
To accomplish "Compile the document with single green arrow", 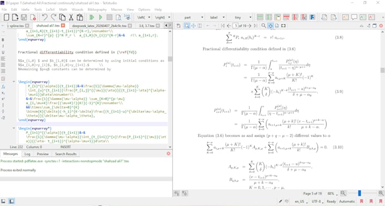I will tap(101, 18).
